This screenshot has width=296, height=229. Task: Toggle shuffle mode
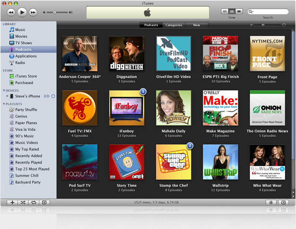click(x=23, y=203)
